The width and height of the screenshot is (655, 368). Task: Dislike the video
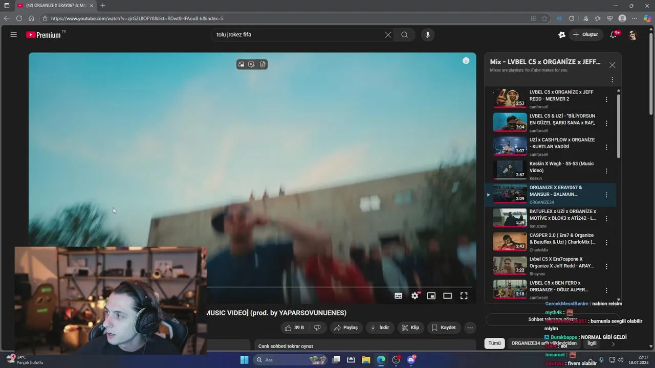coord(317,328)
